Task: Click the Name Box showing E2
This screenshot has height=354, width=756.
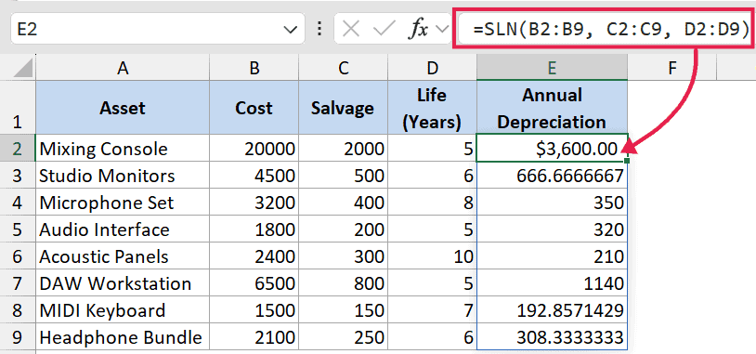Action: point(157,29)
